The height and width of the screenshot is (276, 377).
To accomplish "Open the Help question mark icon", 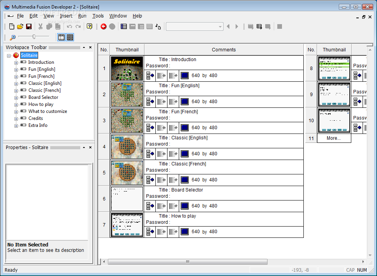I will point(90,26).
